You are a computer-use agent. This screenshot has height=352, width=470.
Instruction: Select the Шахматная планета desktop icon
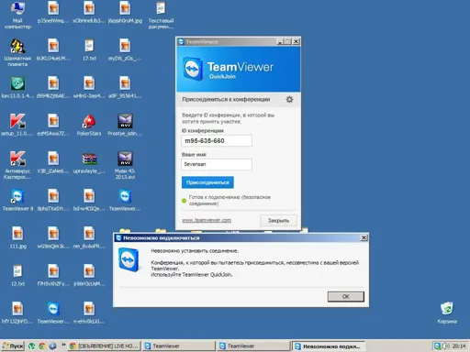tap(17, 52)
